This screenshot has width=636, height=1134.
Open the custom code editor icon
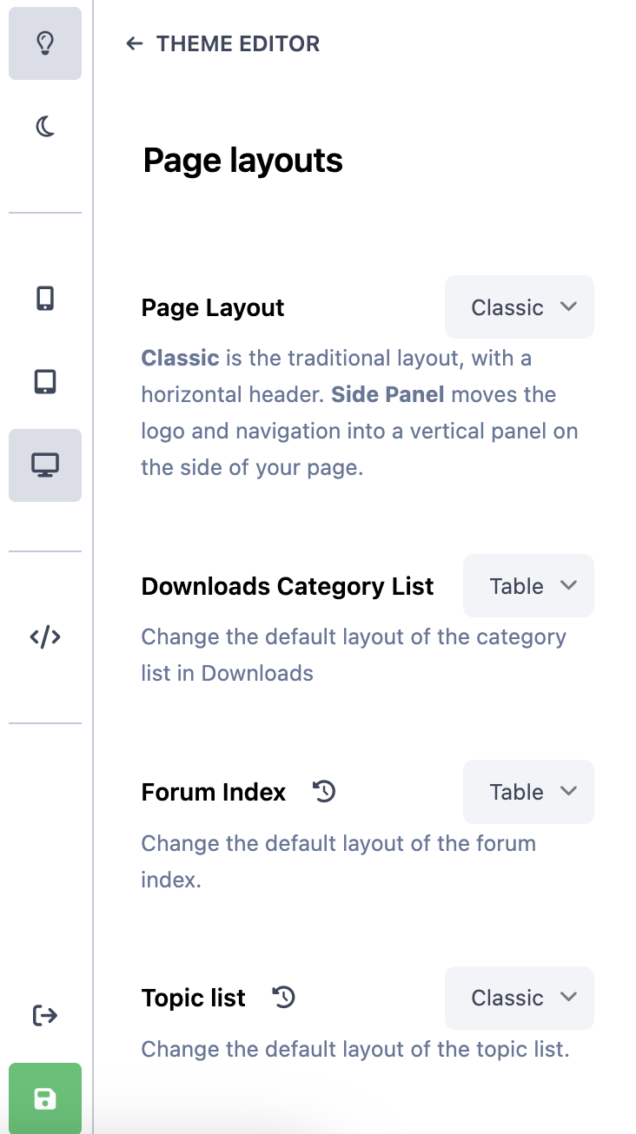point(45,637)
